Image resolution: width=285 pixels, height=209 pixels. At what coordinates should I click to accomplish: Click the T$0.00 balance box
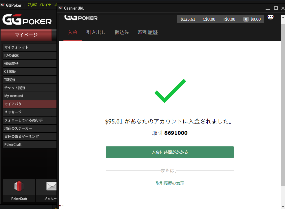coord(229,19)
